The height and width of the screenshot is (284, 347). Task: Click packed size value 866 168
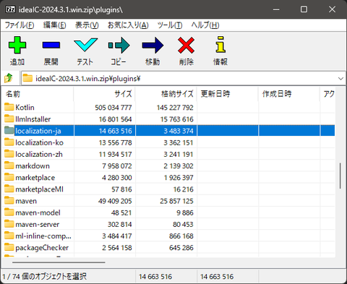[181, 236]
